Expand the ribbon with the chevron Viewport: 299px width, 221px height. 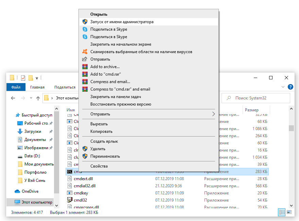coord(283,87)
